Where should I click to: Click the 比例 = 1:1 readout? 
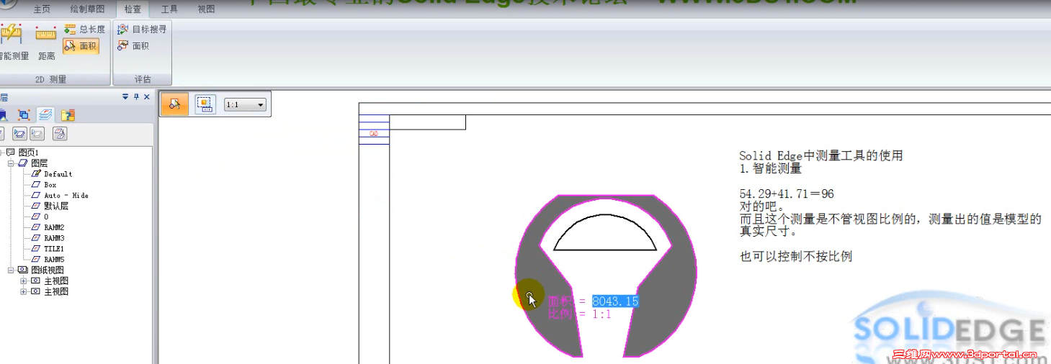coord(579,314)
